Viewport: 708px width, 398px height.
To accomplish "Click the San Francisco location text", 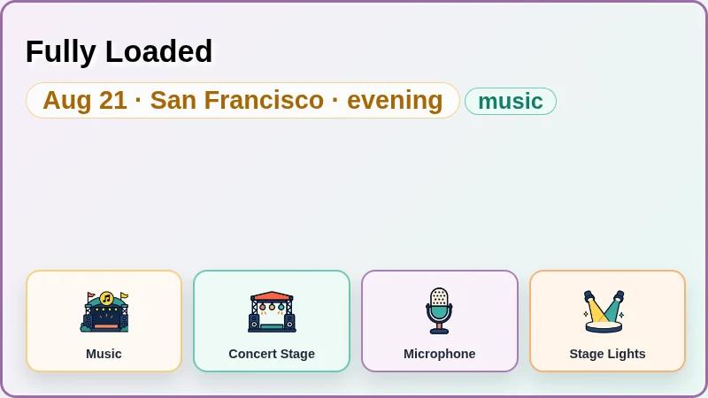I will pyautogui.click(x=237, y=100).
